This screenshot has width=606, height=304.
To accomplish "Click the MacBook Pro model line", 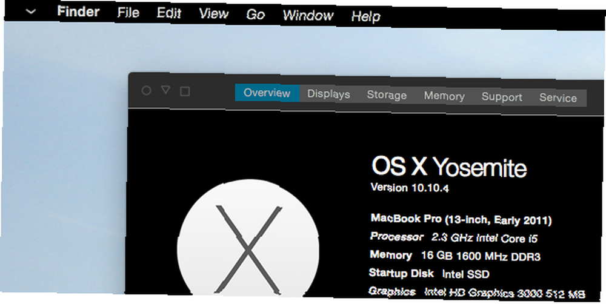I will click(x=461, y=219).
